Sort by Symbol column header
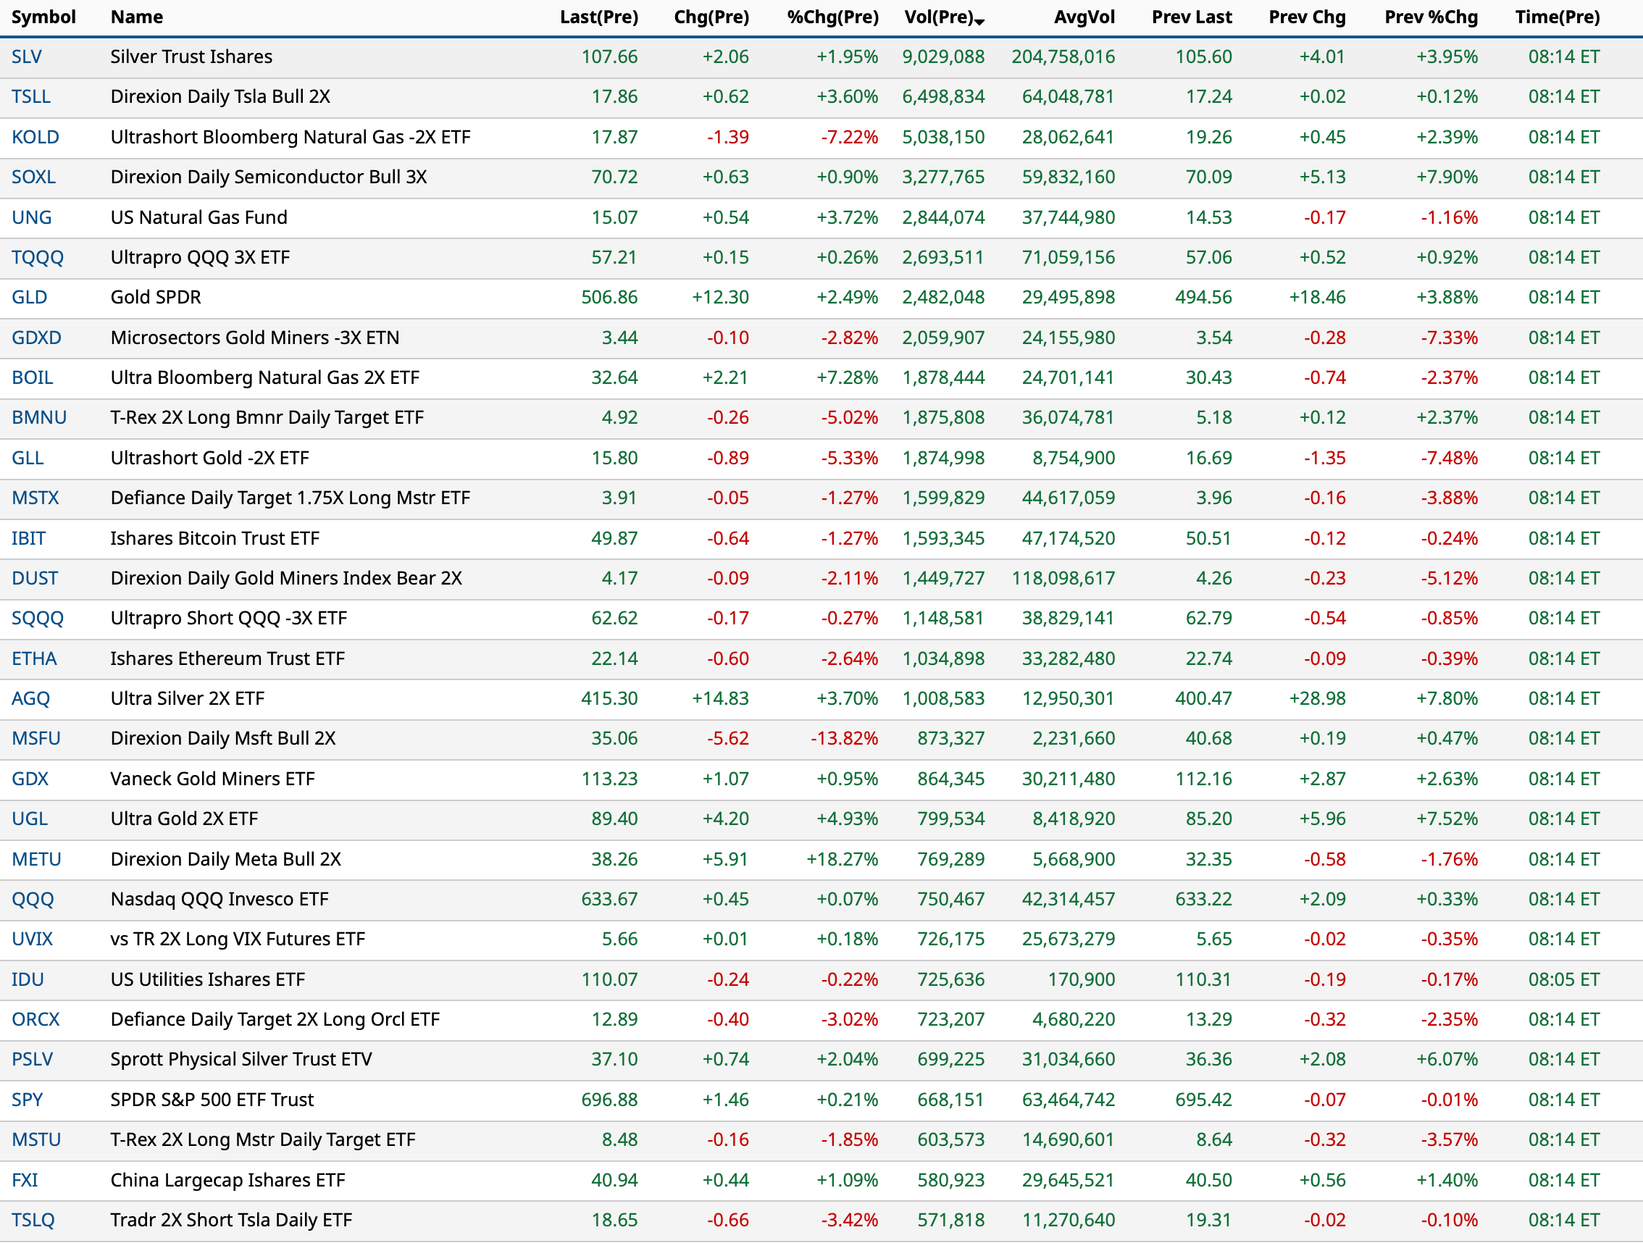Viewport: 1643px width, 1243px height. pyautogui.click(x=43, y=17)
